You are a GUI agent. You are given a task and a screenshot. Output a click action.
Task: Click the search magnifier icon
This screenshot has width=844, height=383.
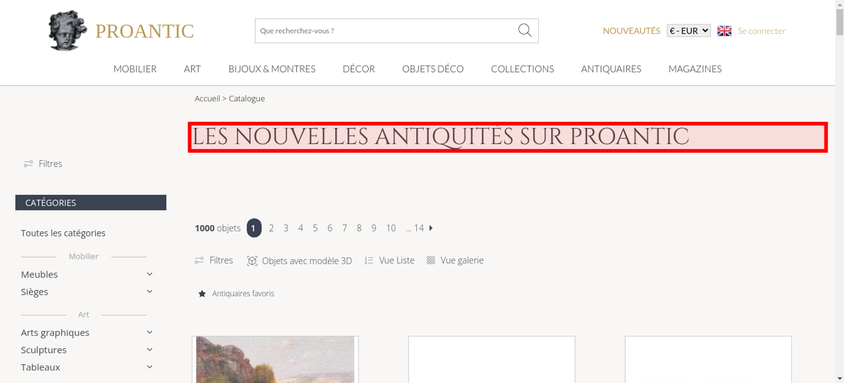(x=525, y=30)
